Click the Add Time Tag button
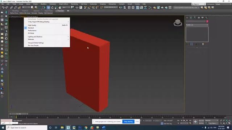 [167, 123]
